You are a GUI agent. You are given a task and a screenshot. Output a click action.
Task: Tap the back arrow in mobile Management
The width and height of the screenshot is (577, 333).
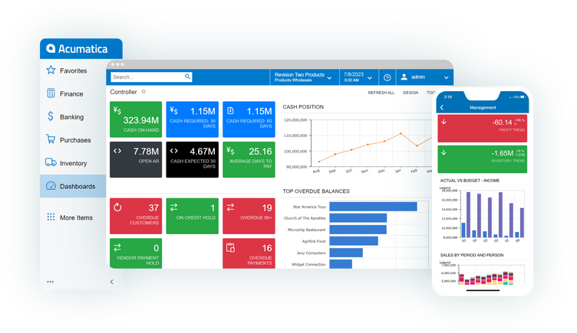[x=442, y=108]
